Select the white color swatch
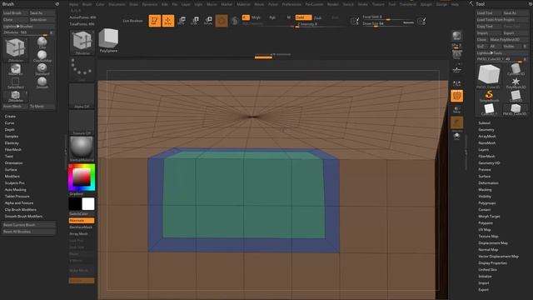The height and width of the screenshot is (300, 533). [x=88, y=203]
